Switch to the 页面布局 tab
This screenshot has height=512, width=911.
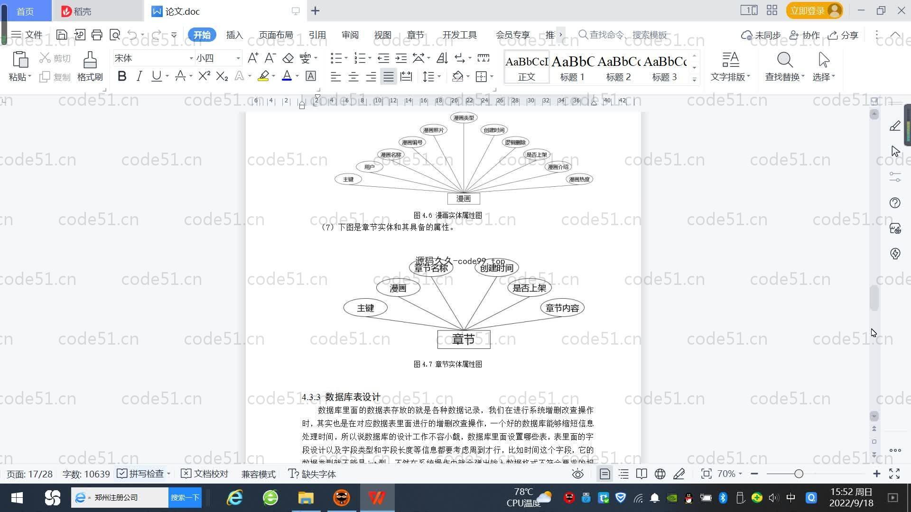point(276,35)
